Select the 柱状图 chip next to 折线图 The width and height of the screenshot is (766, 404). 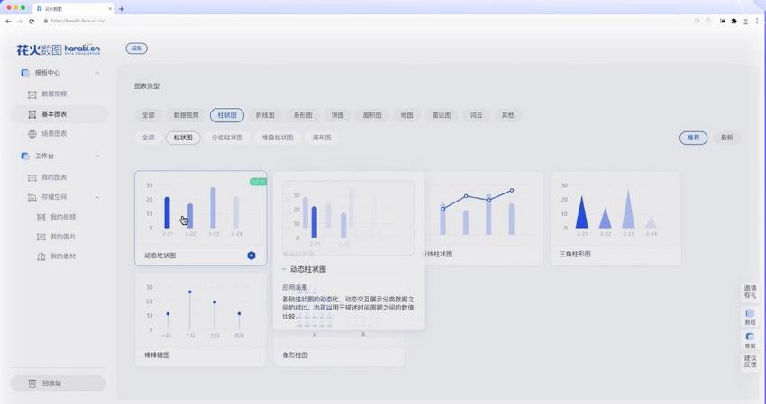227,115
